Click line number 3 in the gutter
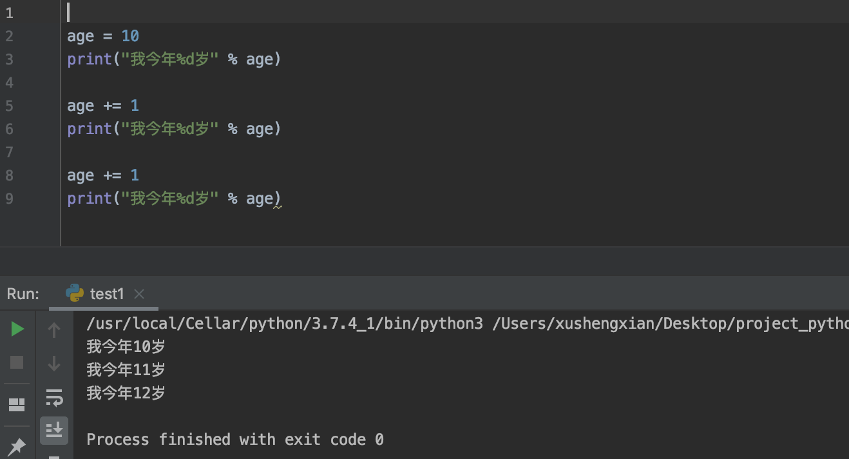The image size is (849, 459). (9, 59)
